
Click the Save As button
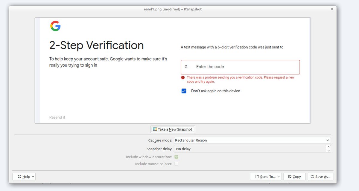coord(320,177)
